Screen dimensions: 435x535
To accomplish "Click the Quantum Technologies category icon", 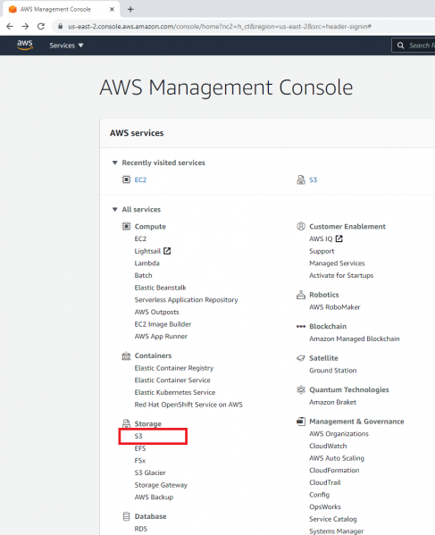I will point(301,389).
